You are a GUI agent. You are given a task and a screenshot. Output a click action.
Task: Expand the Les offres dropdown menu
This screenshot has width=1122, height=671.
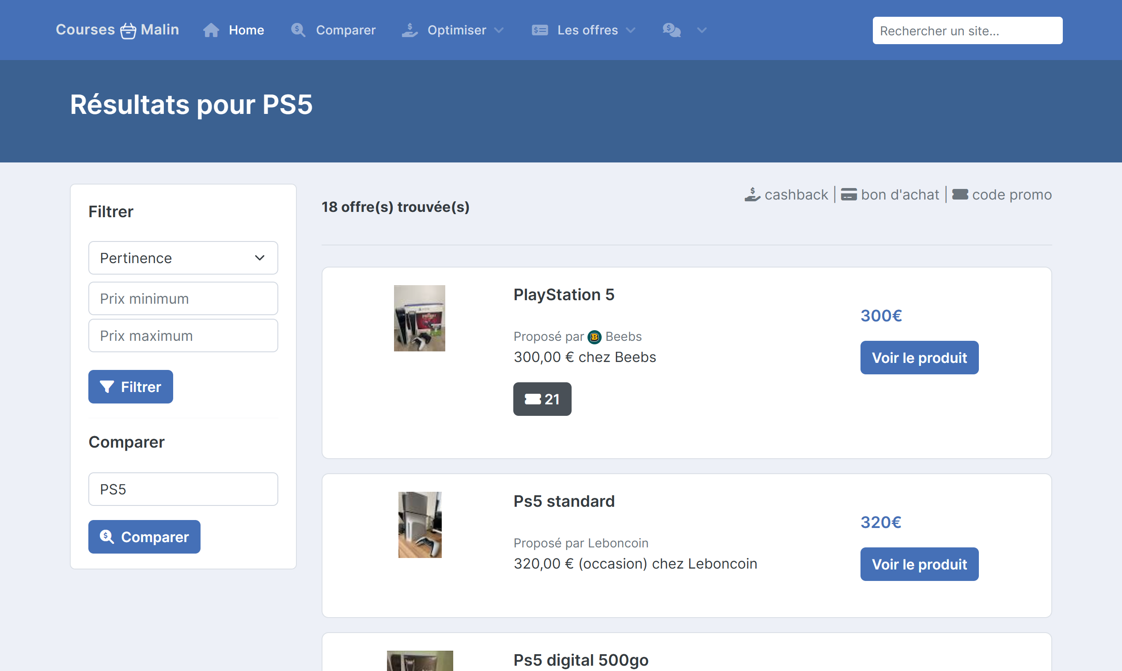tap(584, 30)
